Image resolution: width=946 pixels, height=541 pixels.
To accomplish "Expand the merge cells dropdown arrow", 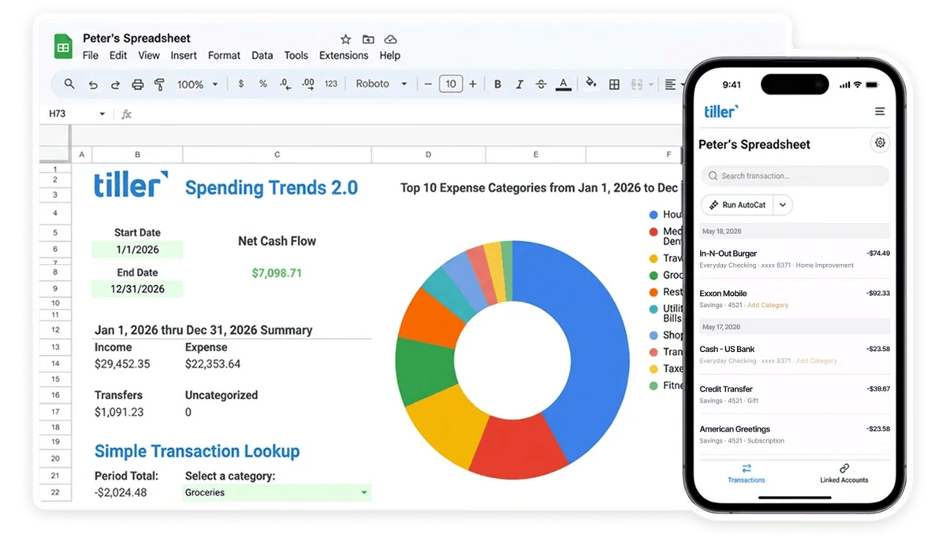I will [x=651, y=84].
